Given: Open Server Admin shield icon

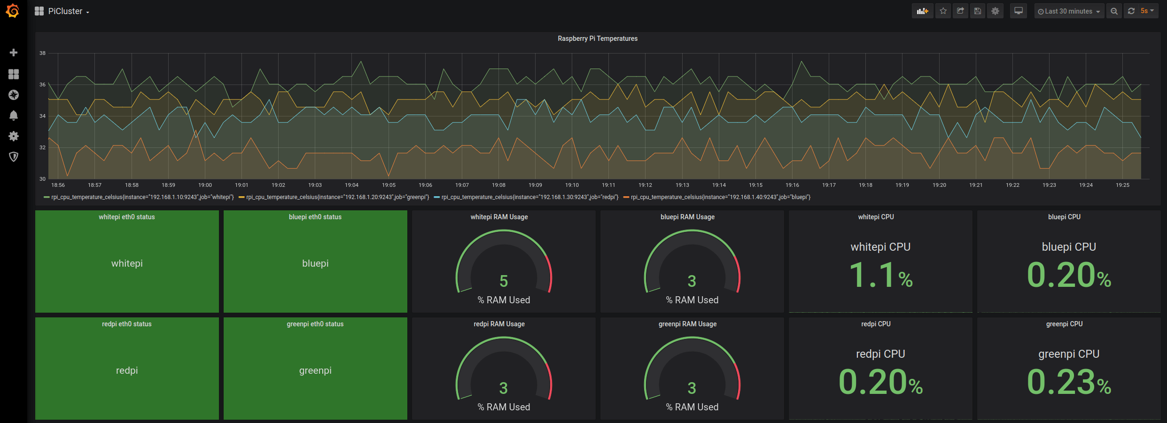Looking at the screenshot, I should pyautogui.click(x=13, y=157).
